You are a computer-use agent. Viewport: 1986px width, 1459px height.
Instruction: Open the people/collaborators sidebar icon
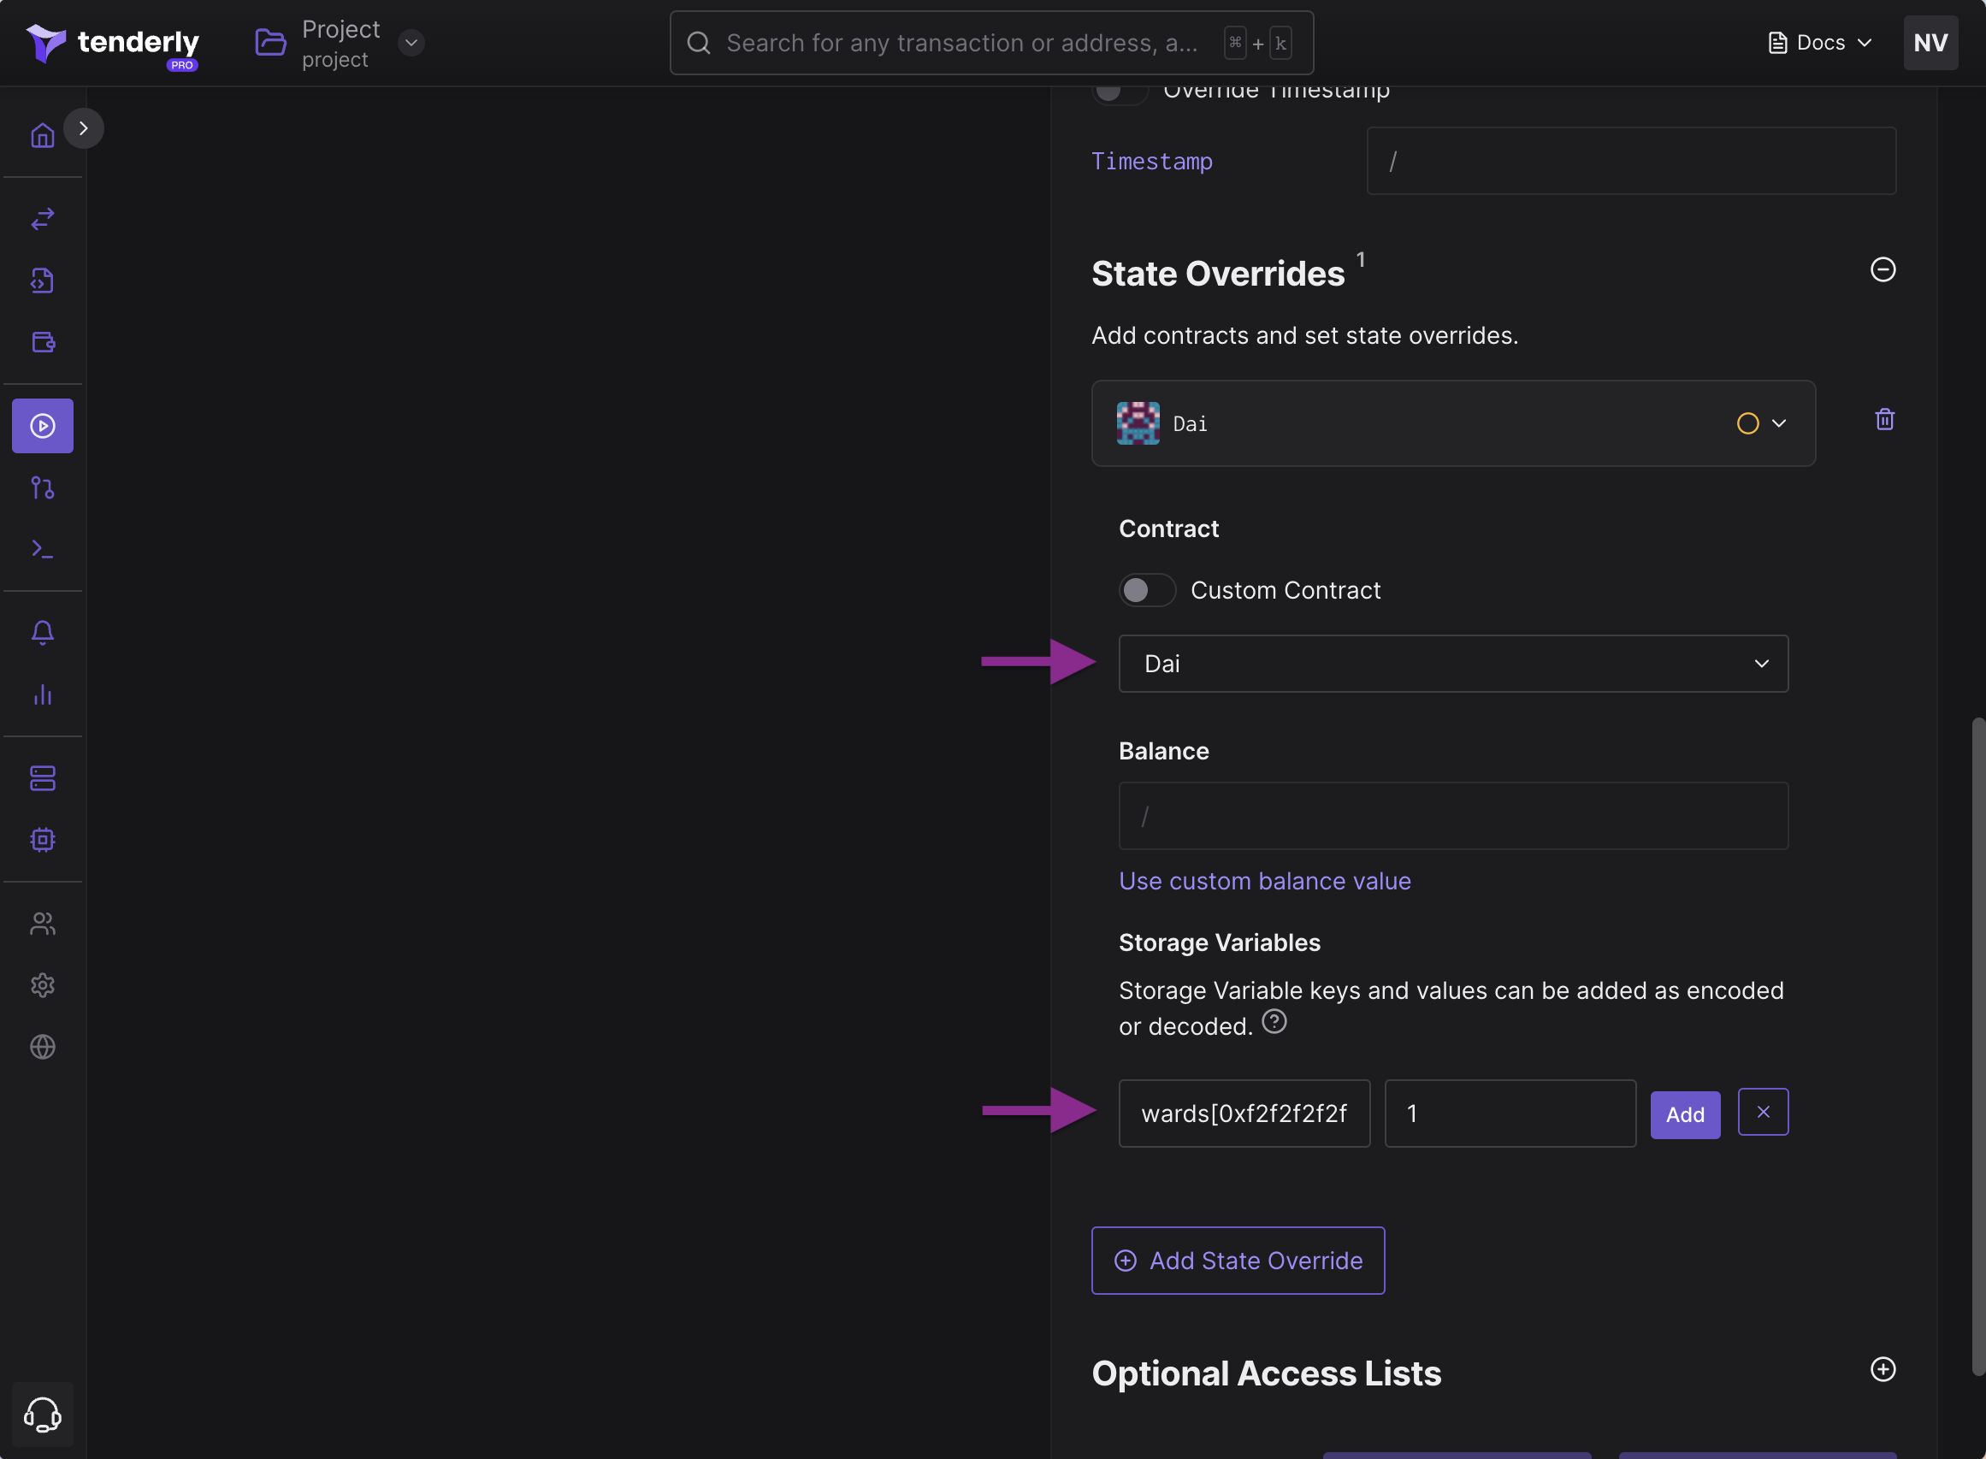[x=43, y=924]
